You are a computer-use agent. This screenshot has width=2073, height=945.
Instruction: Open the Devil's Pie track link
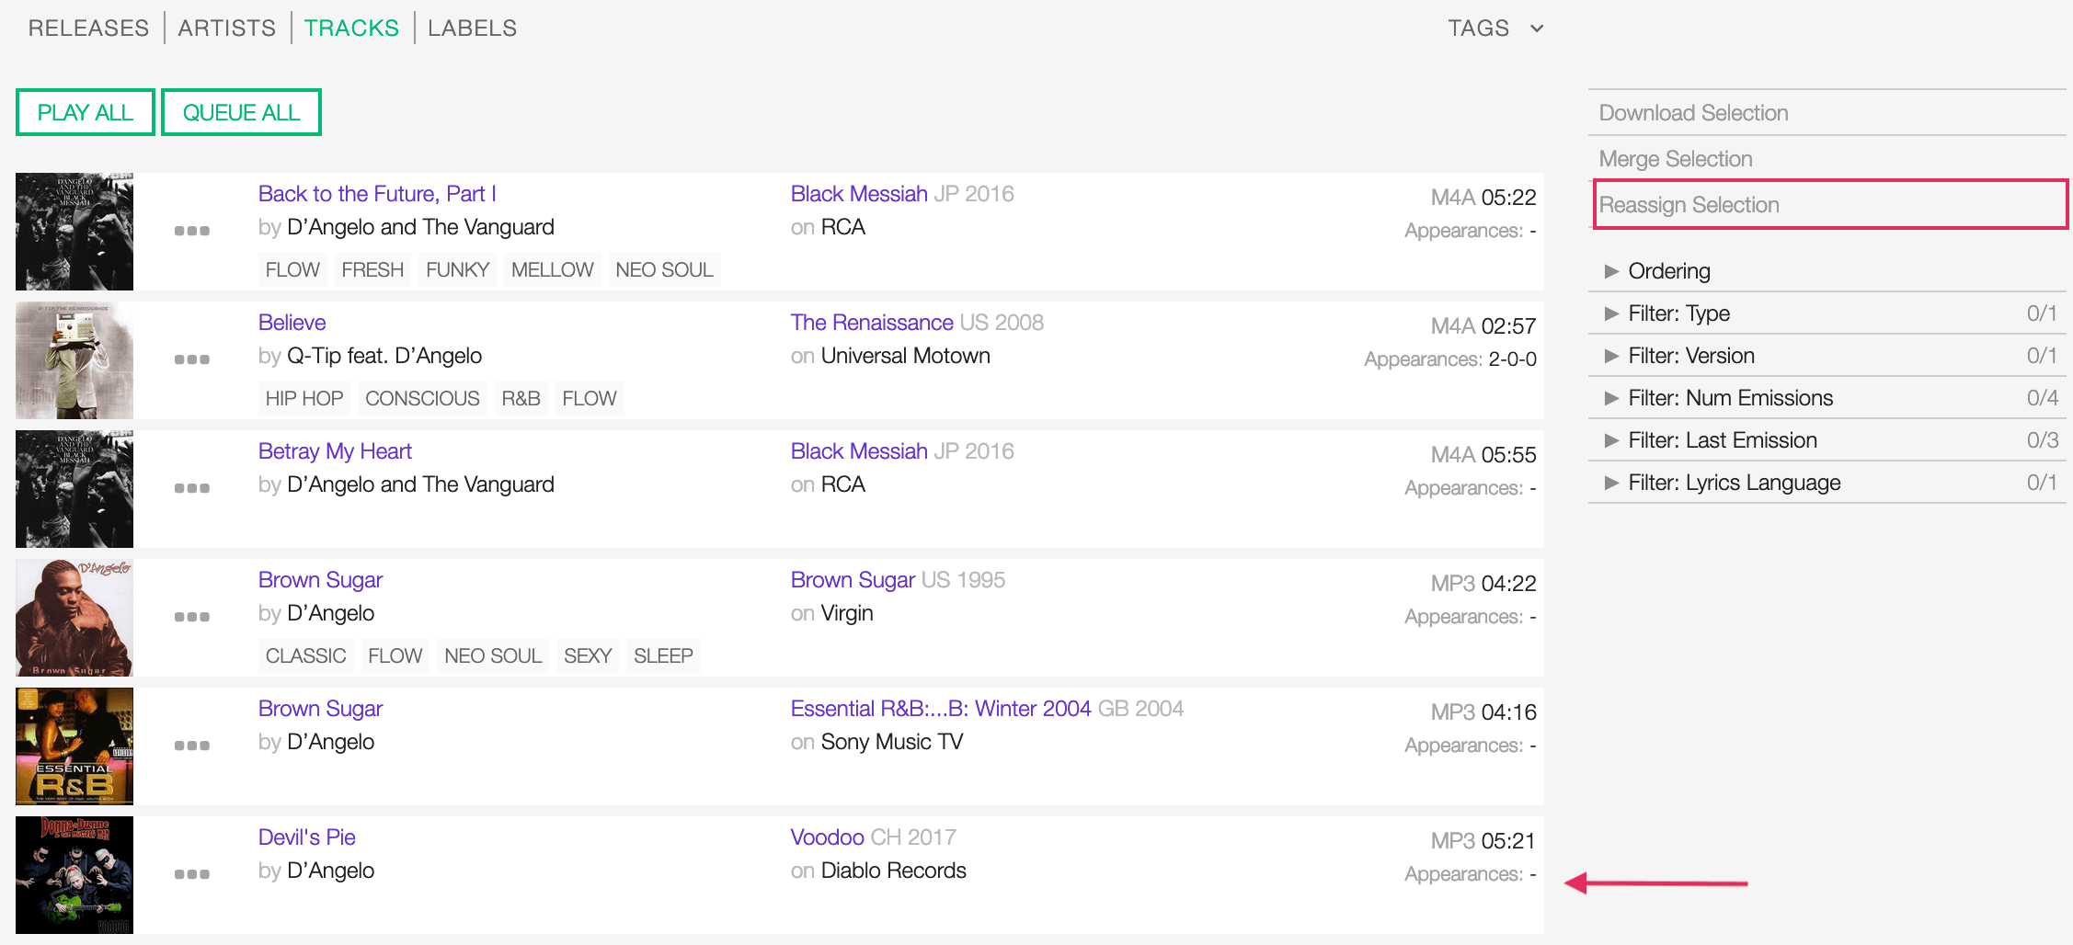(x=306, y=837)
